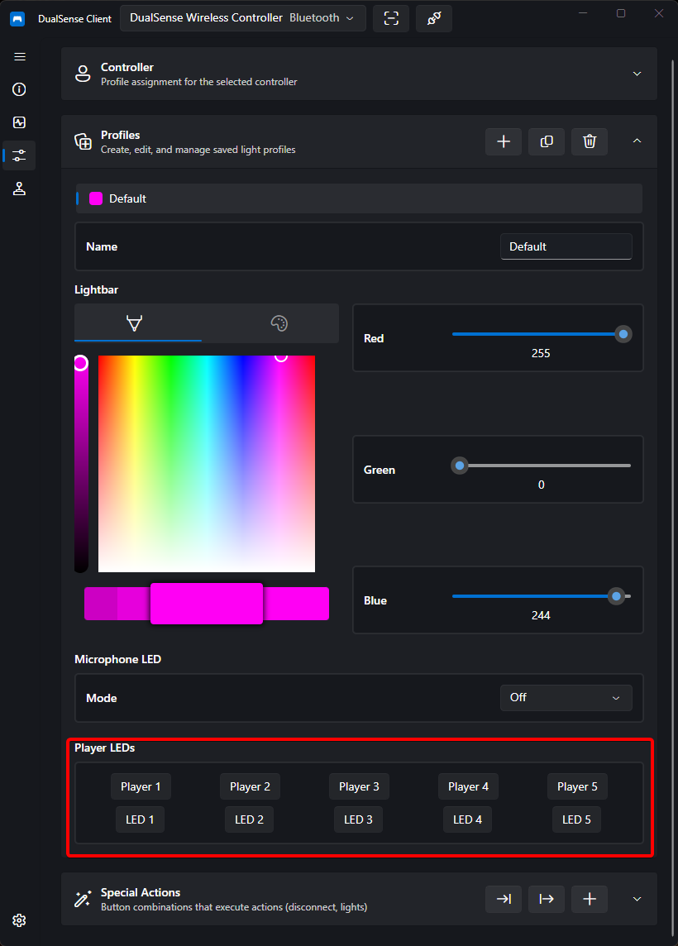Click the Red slider thumb
The image size is (678, 946).
pyautogui.click(x=623, y=334)
